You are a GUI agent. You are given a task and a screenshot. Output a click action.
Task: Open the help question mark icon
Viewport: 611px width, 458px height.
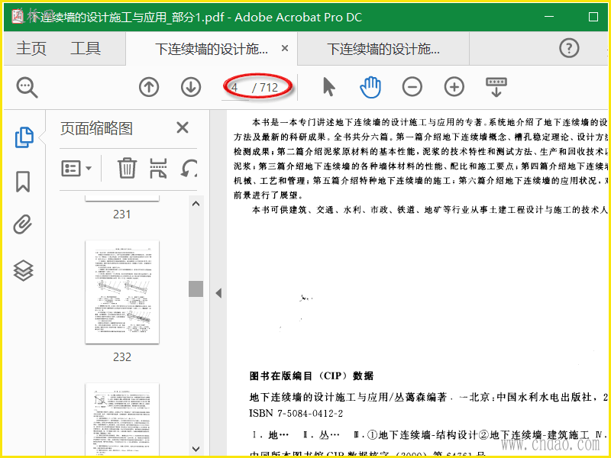tap(569, 48)
